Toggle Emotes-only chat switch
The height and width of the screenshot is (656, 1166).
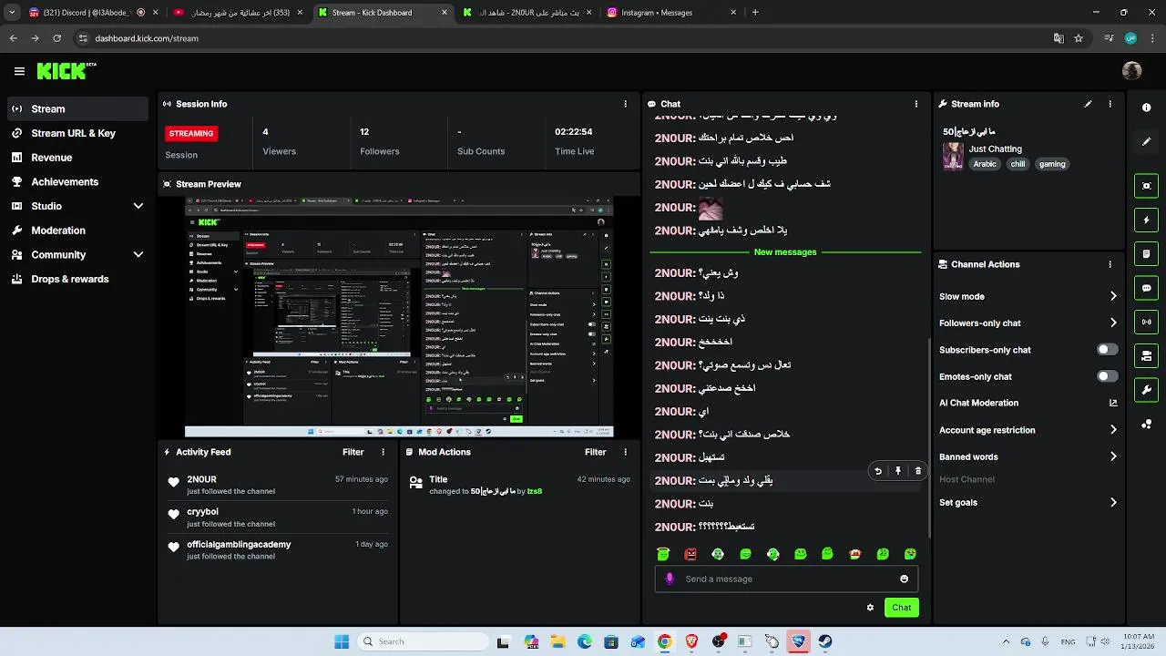pos(1107,376)
